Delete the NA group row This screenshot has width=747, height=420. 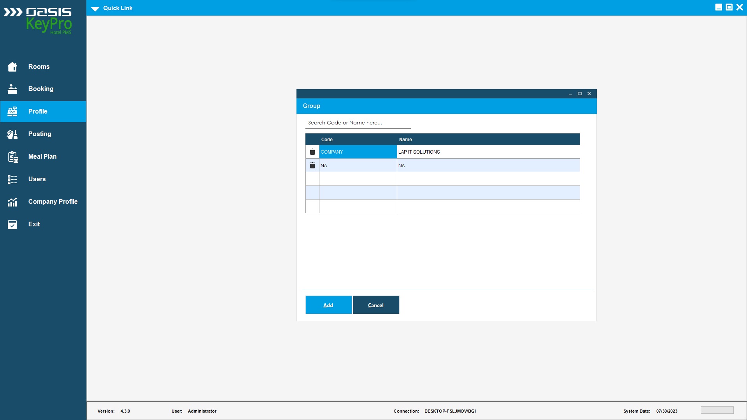(312, 166)
